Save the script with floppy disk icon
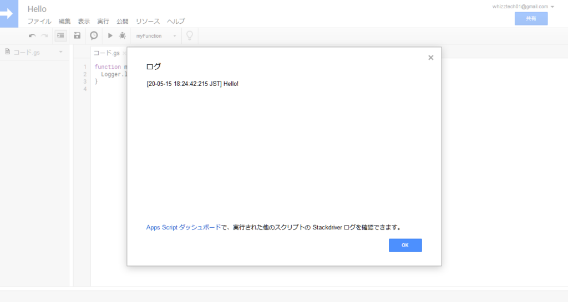The width and height of the screenshot is (568, 302). click(77, 35)
